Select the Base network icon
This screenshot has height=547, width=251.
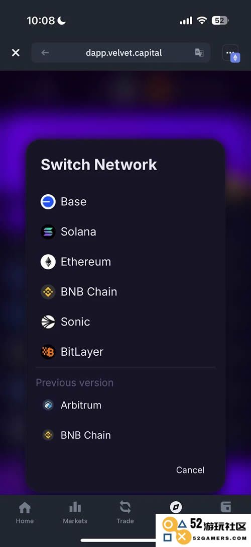click(48, 202)
